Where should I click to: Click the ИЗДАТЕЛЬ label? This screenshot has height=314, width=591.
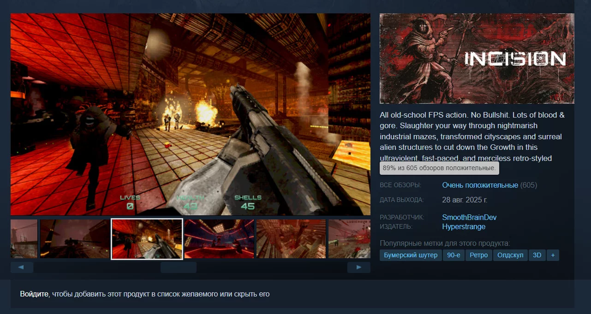pos(396,227)
